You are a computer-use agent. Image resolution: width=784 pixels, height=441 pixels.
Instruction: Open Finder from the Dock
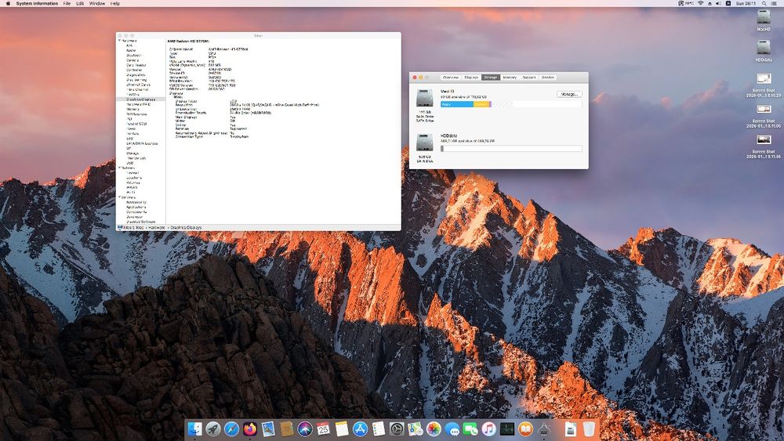[x=194, y=428]
